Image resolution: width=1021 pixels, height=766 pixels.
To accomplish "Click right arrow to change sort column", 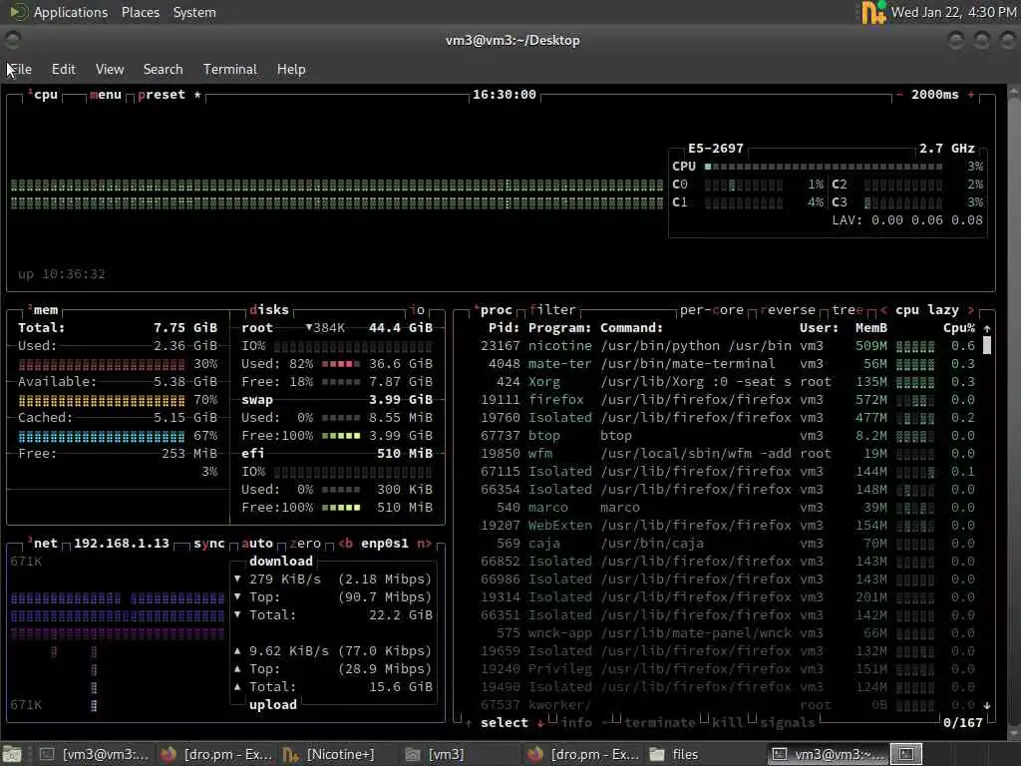I will [x=971, y=309].
